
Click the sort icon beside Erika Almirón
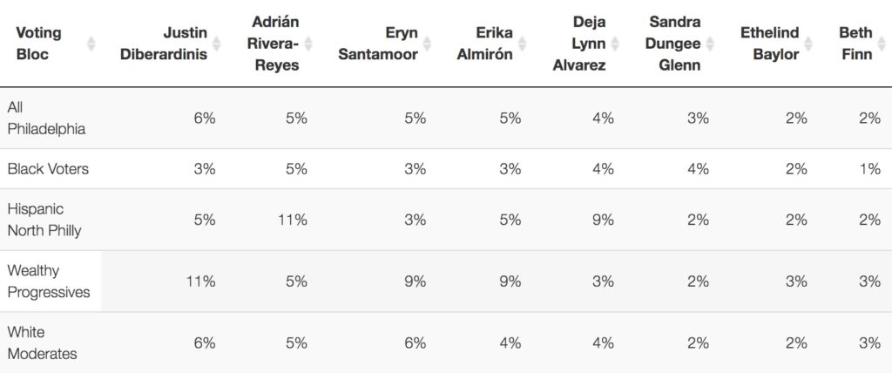tap(523, 43)
